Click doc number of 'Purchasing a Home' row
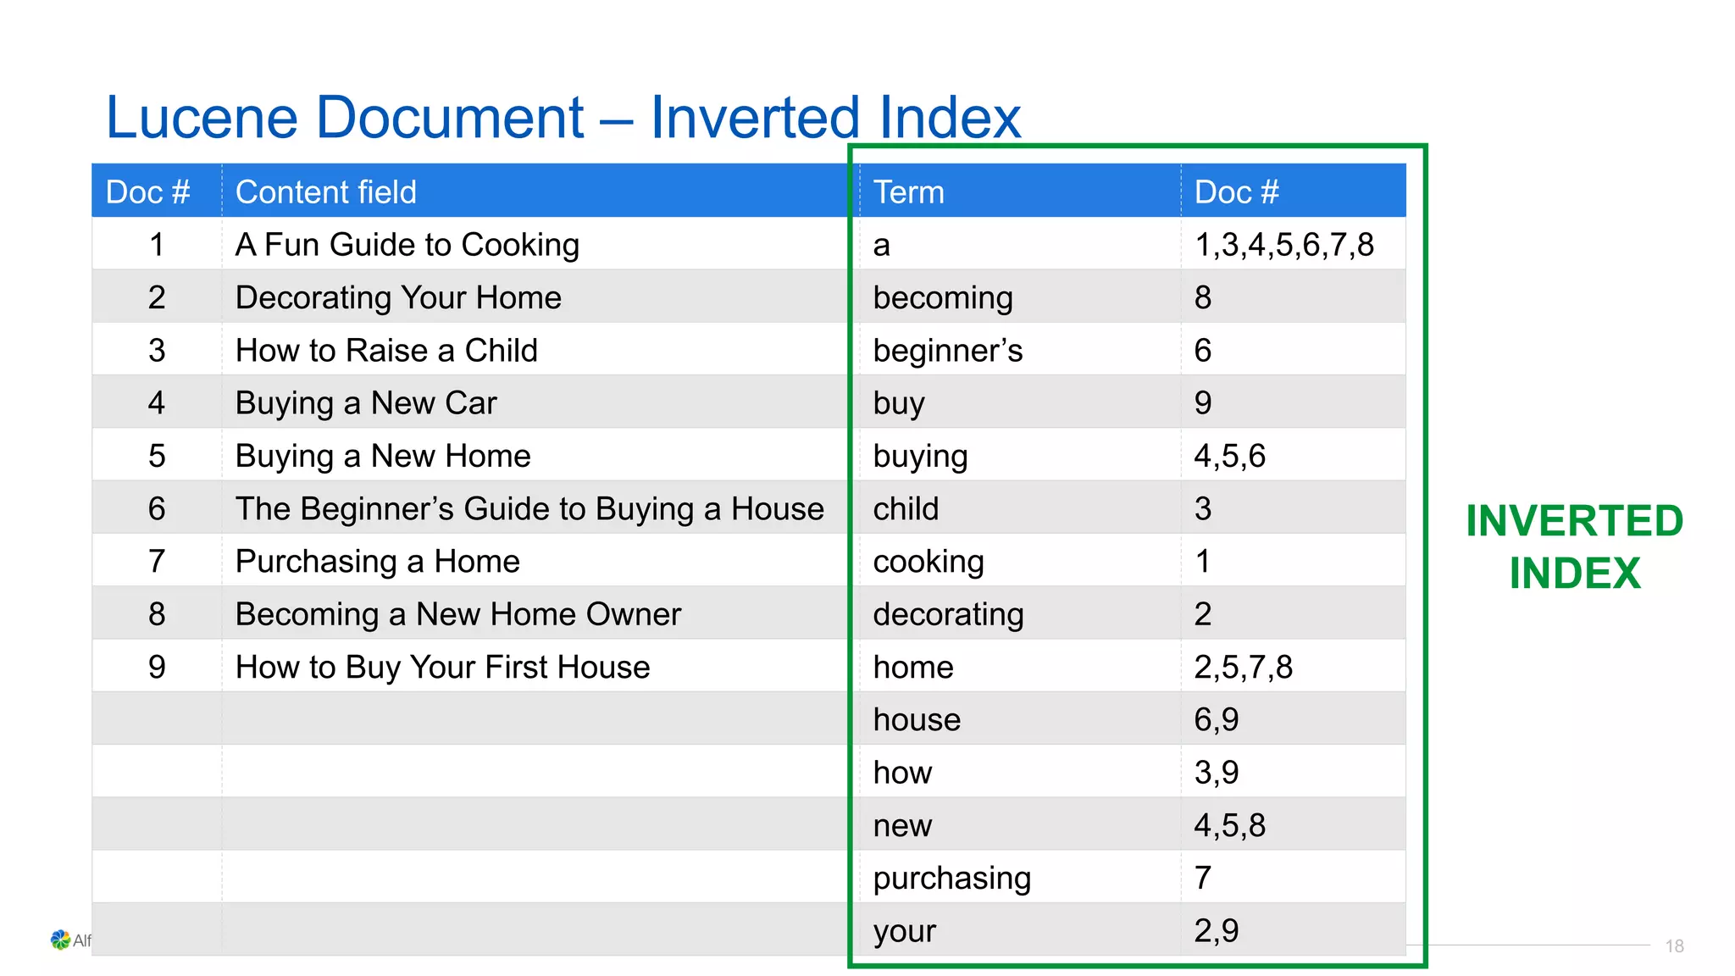Image resolution: width=1735 pixels, height=976 pixels. [x=157, y=561]
